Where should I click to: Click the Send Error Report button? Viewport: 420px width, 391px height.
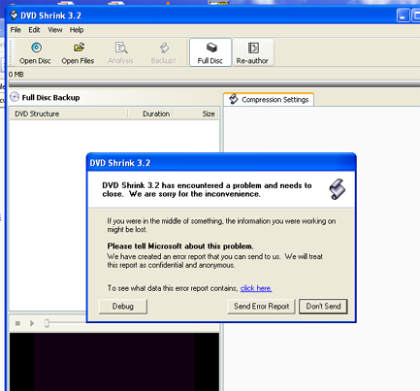click(261, 307)
